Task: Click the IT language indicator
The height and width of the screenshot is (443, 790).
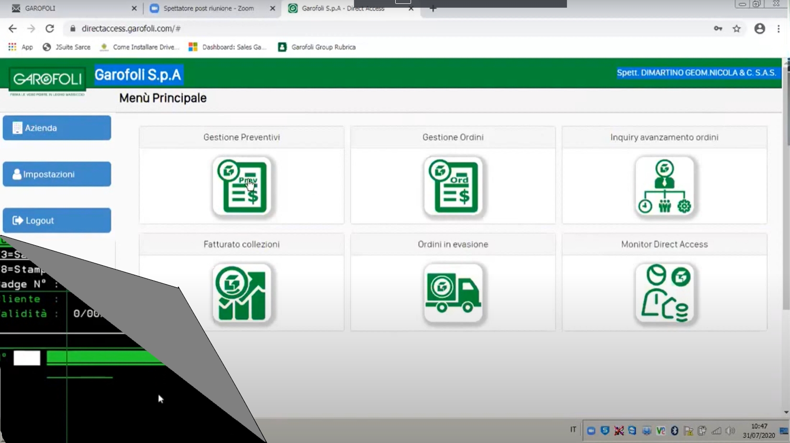Action: 573,430
